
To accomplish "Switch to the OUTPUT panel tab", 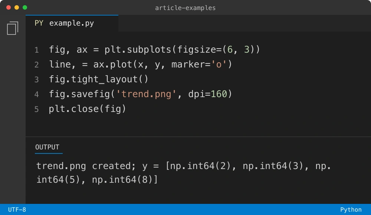I will (x=47, y=147).
